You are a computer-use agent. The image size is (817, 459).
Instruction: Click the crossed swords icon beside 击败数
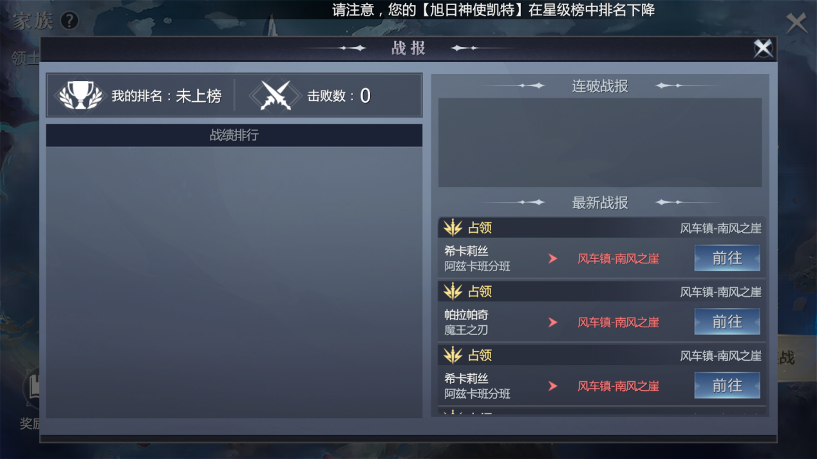point(276,96)
